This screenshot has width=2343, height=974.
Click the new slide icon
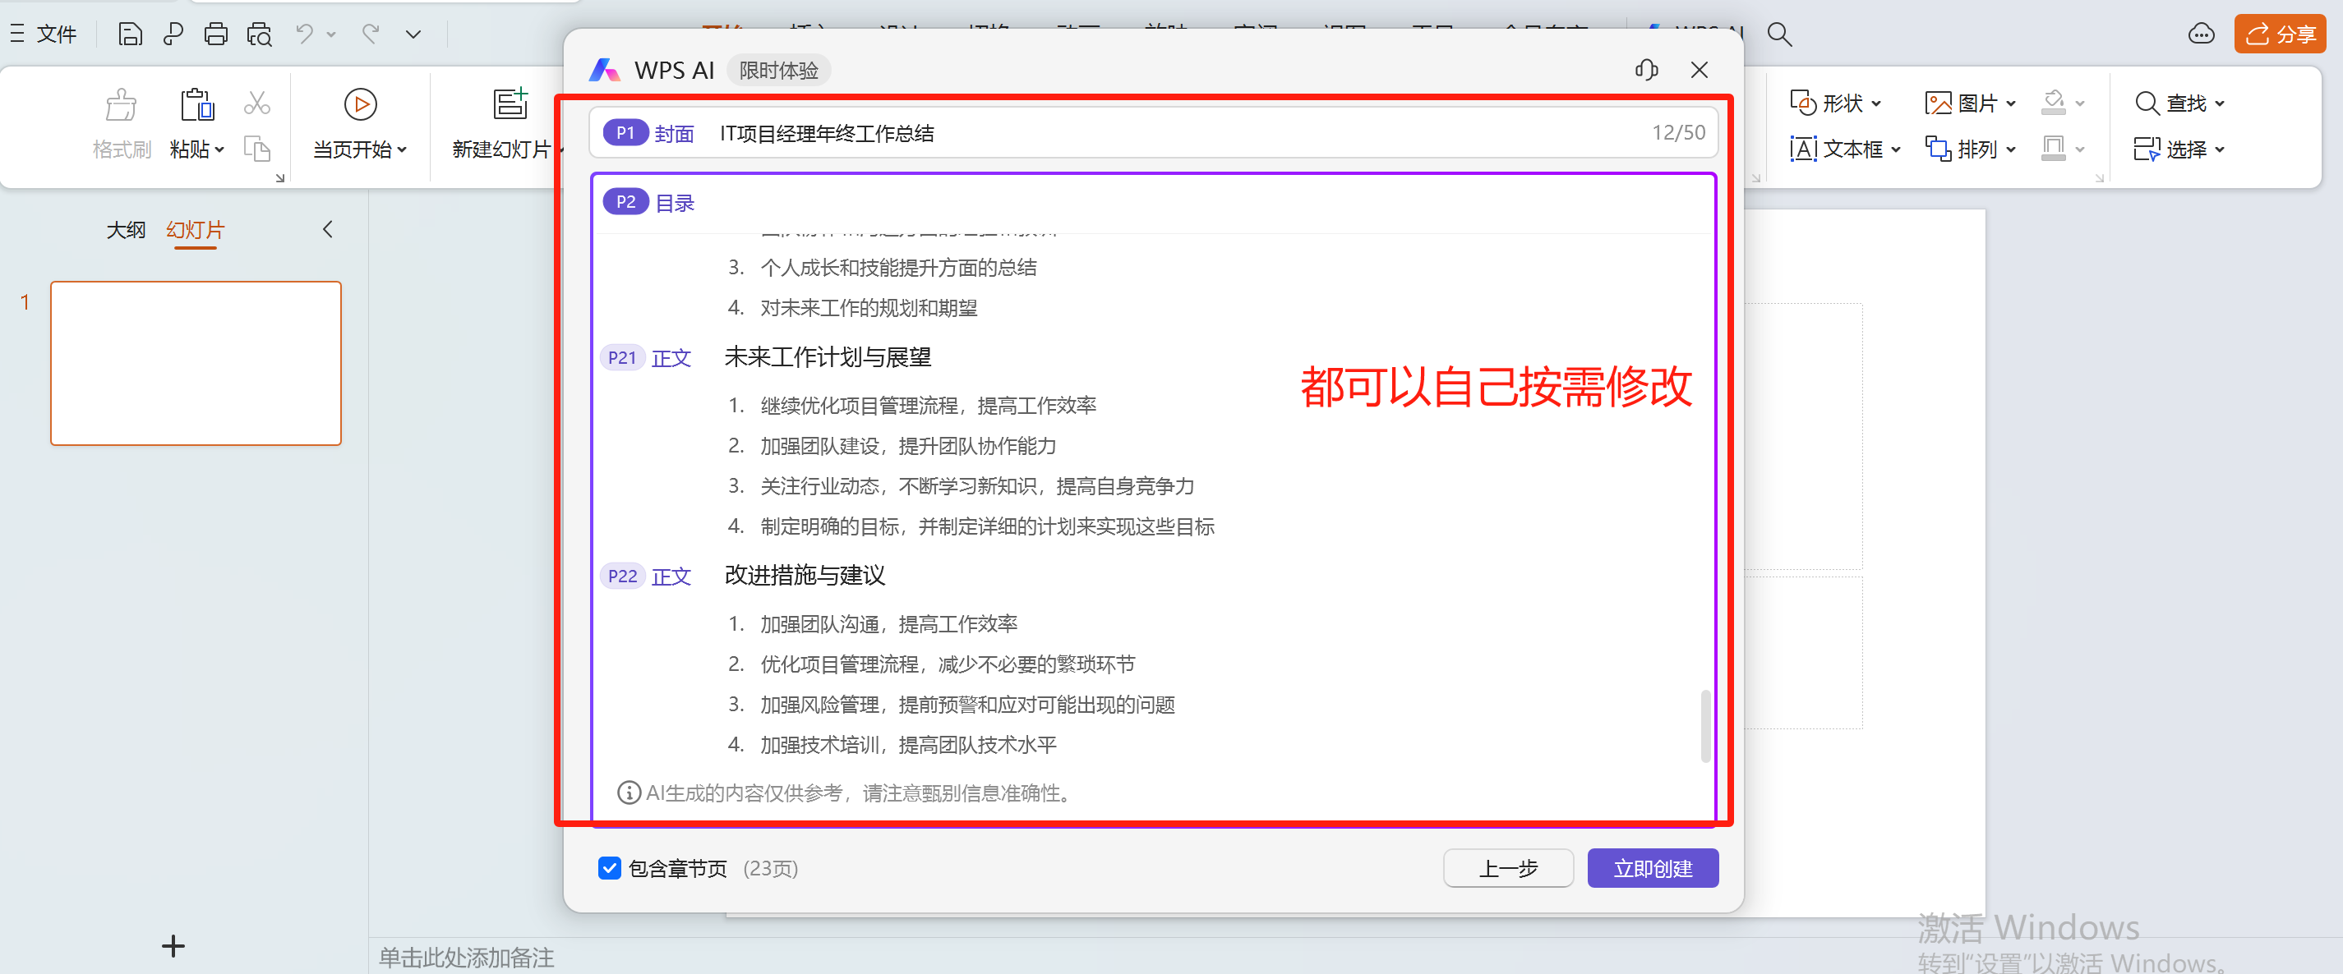510,105
